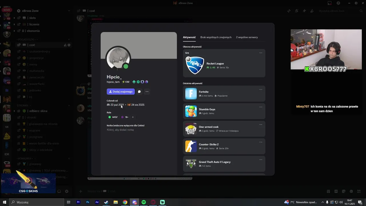Open the IDK server in server list

click(7, 154)
